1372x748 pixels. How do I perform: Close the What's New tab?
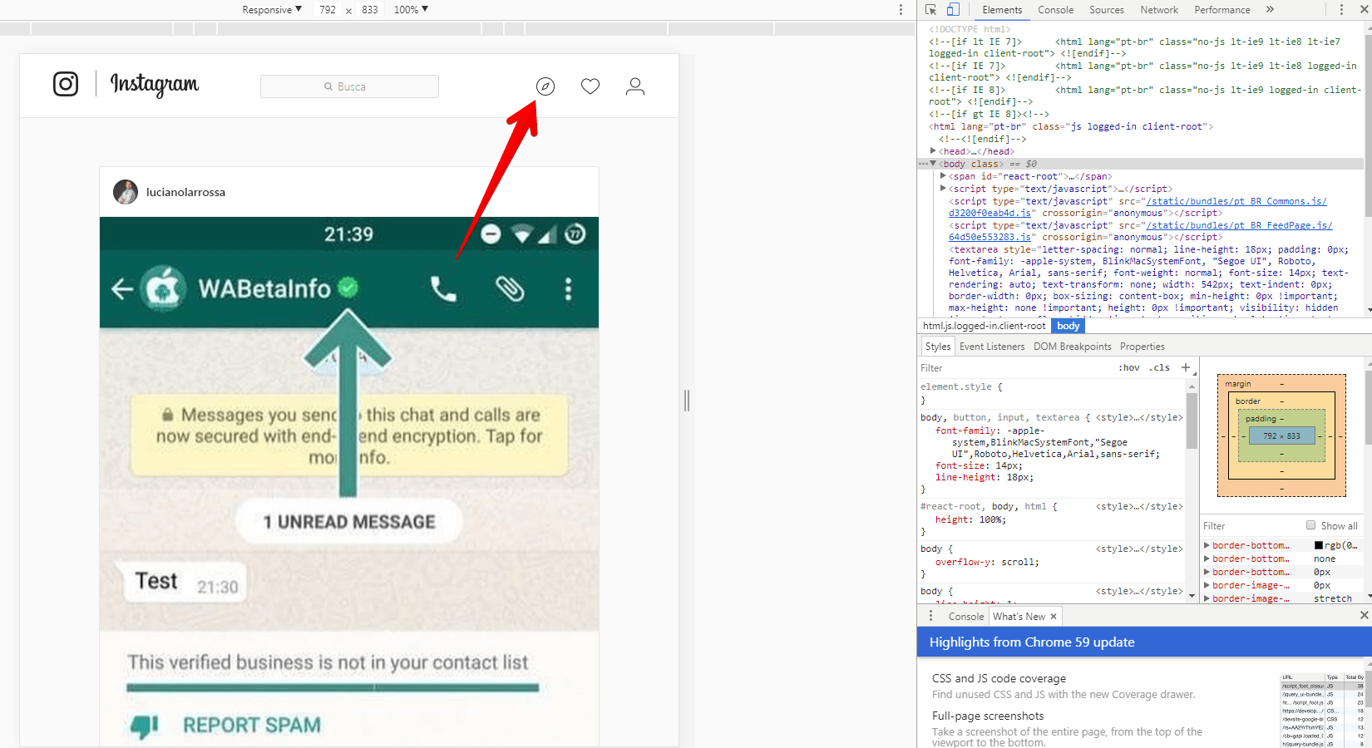pyautogui.click(x=1054, y=617)
